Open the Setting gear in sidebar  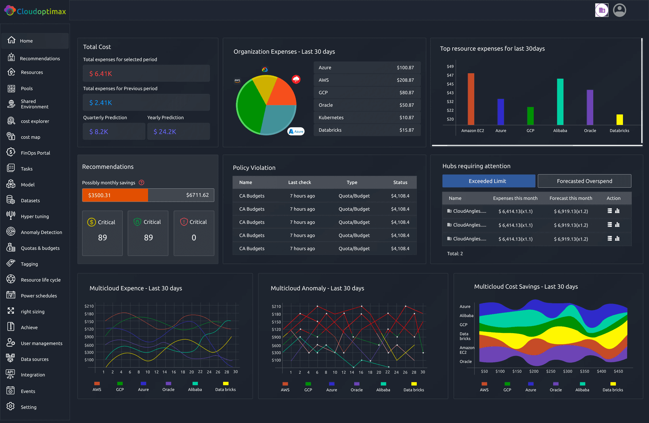pos(11,406)
